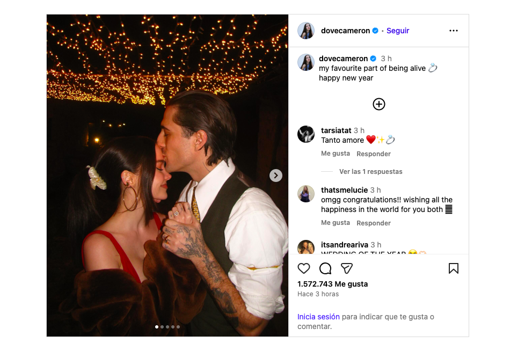
Task: Open itsandreariva's profile avatar
Action: click(x=306, y=247)
